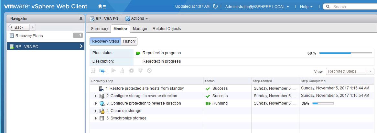377x133 pixels.
Task: Click the Run recovery circle icon
Action: pyautogui.click(x=131, y=71)
